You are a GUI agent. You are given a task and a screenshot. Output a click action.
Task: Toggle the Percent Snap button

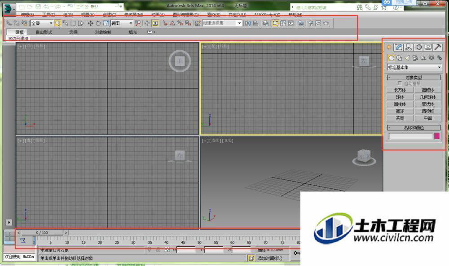tap(180, 23)
